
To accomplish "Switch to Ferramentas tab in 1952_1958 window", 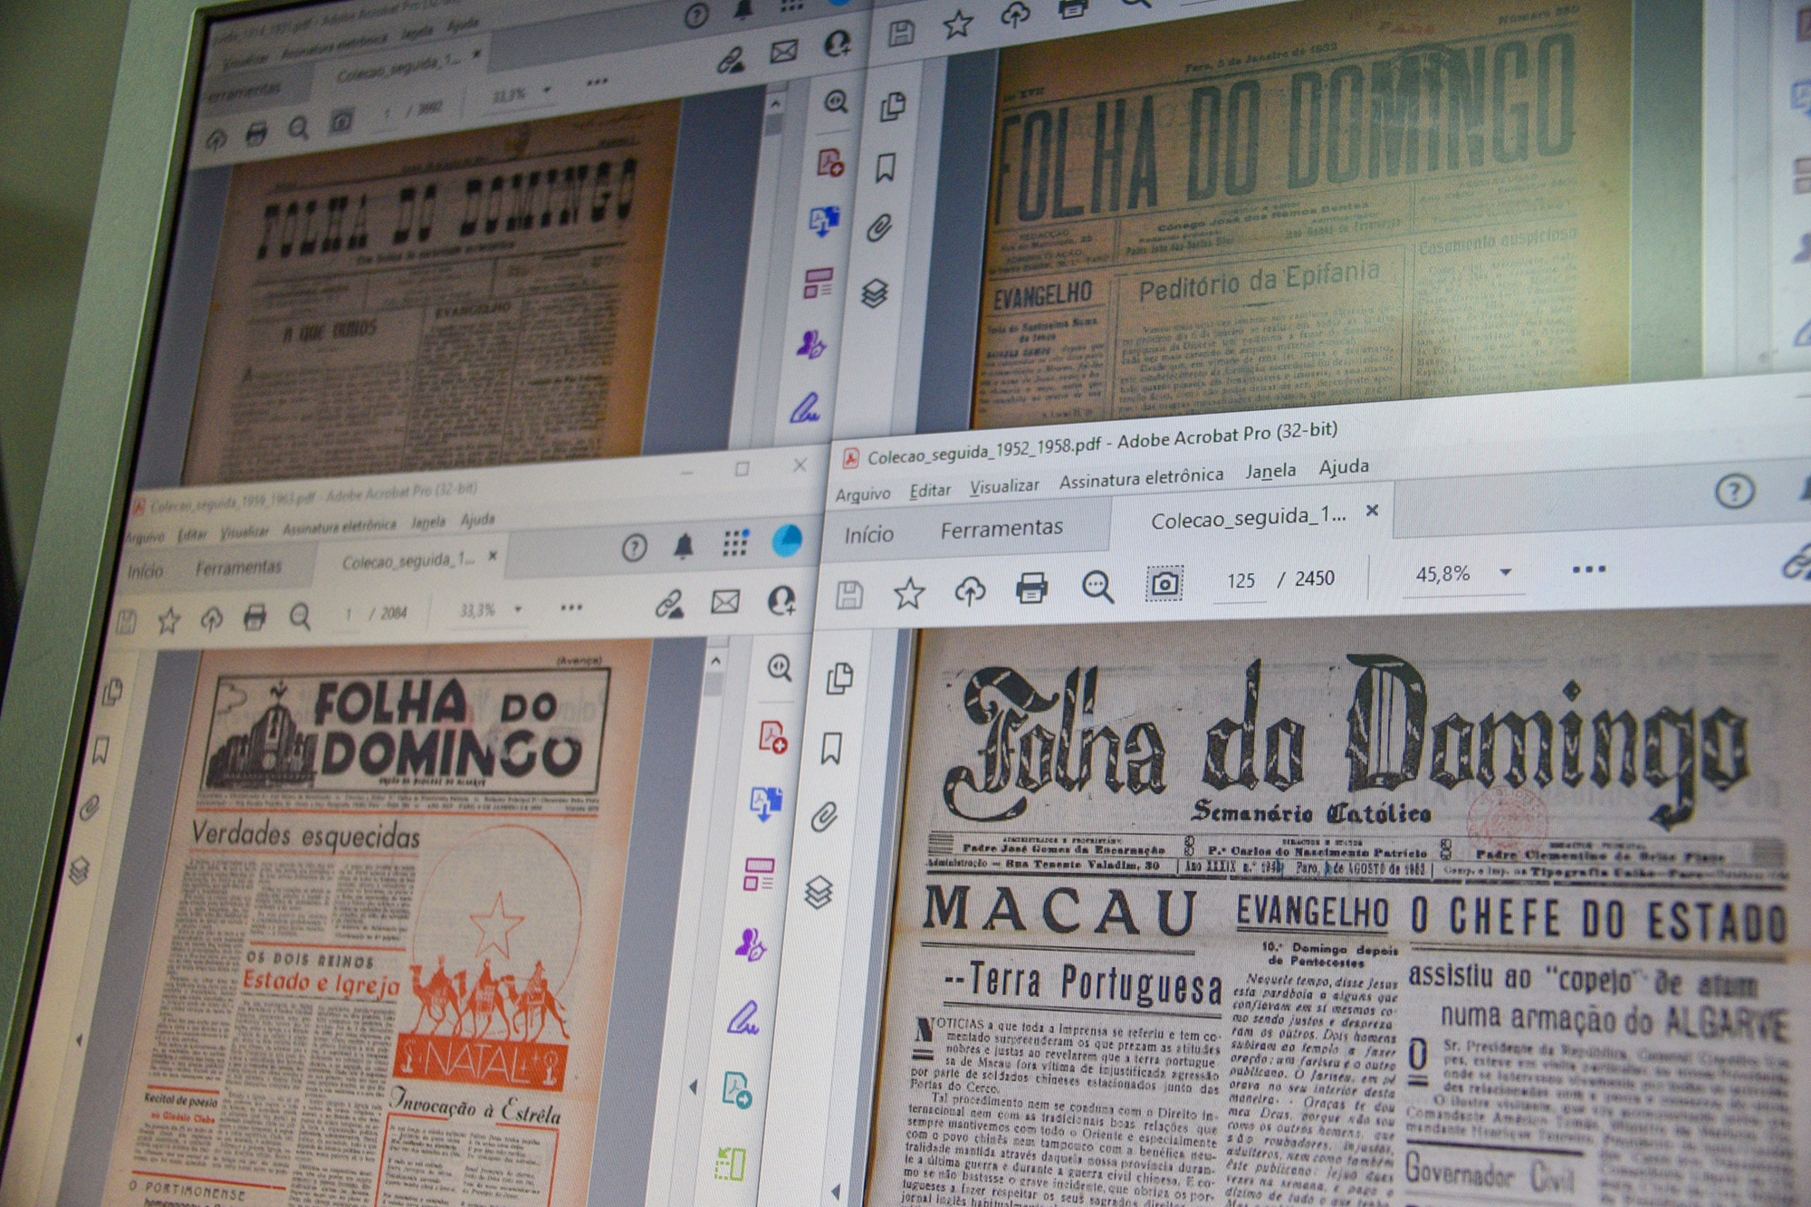I will (x=1001, y=529).
